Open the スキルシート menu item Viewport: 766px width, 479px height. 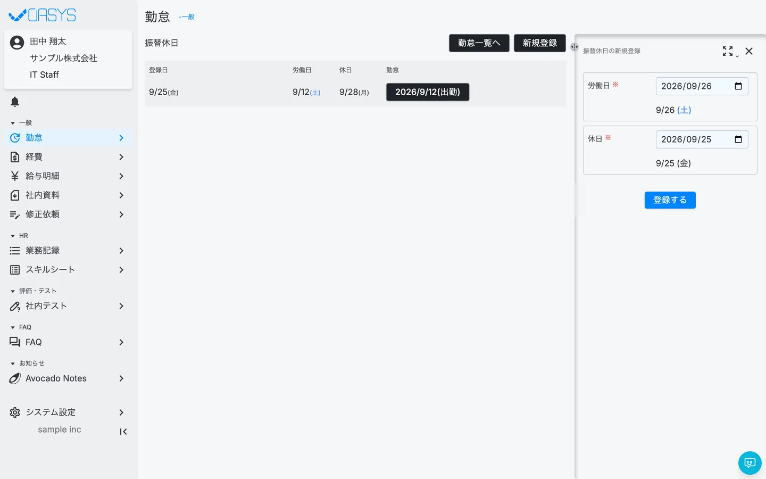(68, 270)
